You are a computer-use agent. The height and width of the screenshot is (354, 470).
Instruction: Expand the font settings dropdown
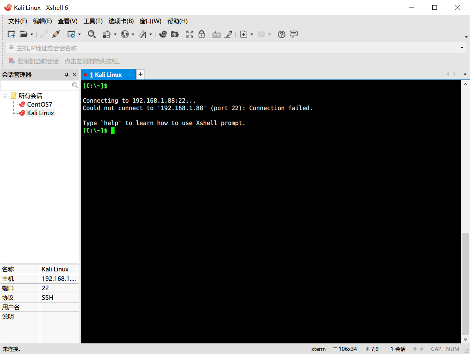[x=150, y=34]
